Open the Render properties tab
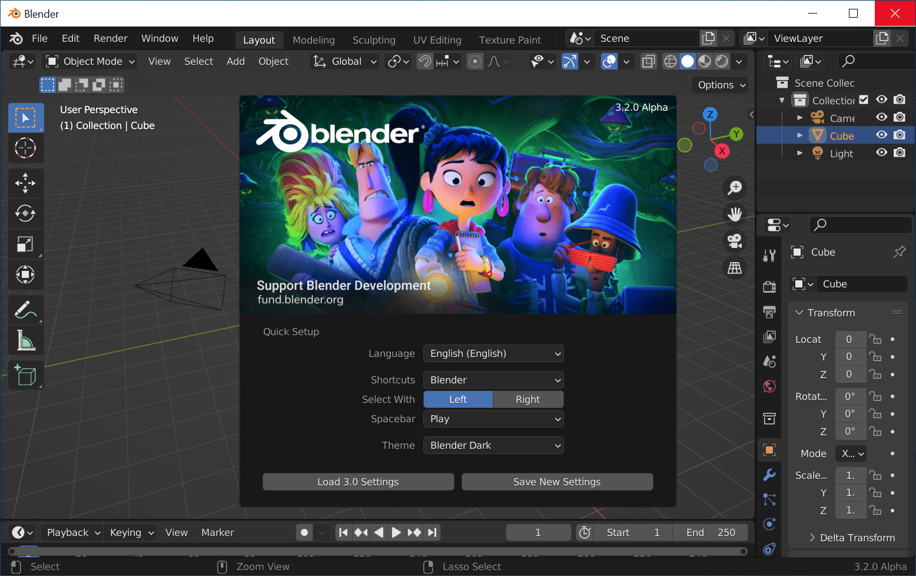Viewport: 916px width, 576px height. (x=769, y=286)
